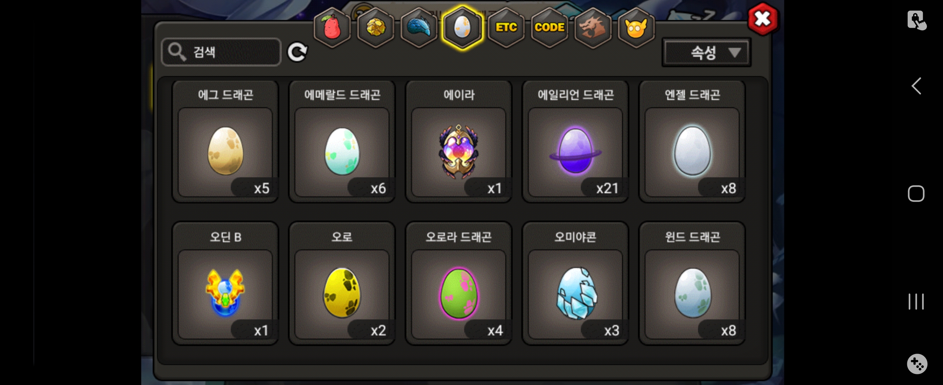Screen dimensions: 943x385
Task: Select the 오미야콘 ice crystal egg
Action: tap(575, 283)
